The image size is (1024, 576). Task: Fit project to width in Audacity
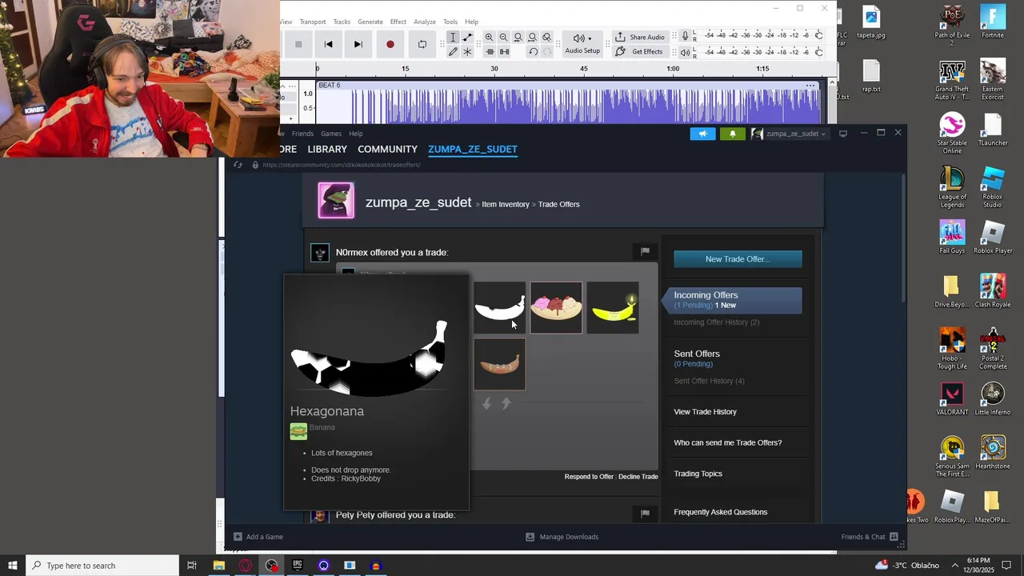click(x=532, y=38)
